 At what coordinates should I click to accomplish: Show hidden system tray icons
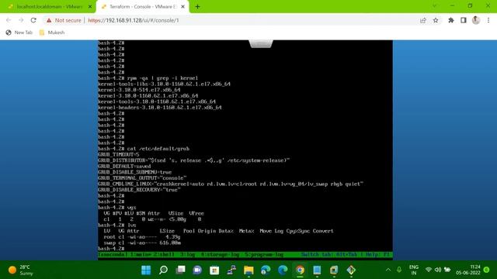388,270
